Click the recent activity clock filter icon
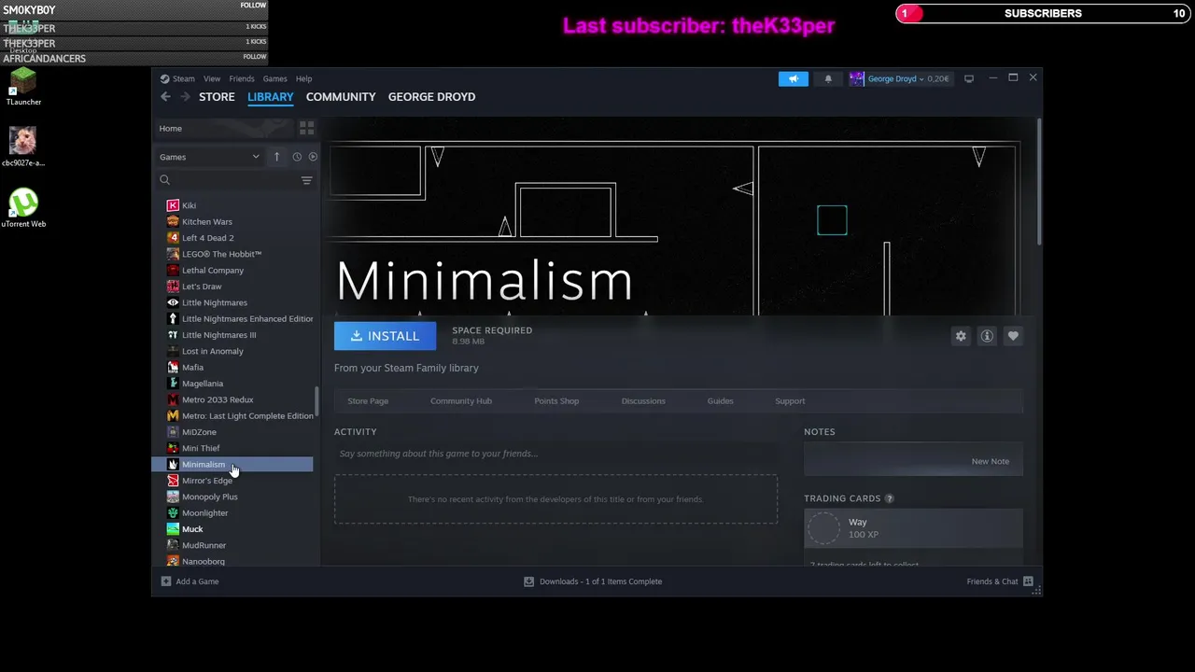 297,157
